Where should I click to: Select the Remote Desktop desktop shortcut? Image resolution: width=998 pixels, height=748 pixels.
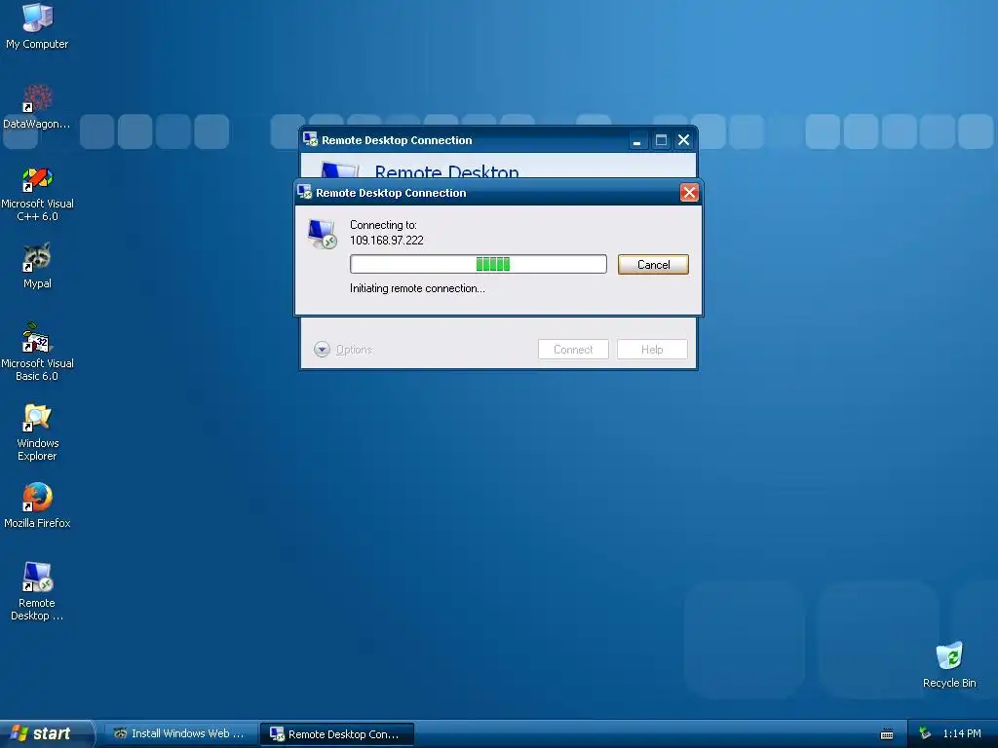pyautogui.click(x=37, y=591)
